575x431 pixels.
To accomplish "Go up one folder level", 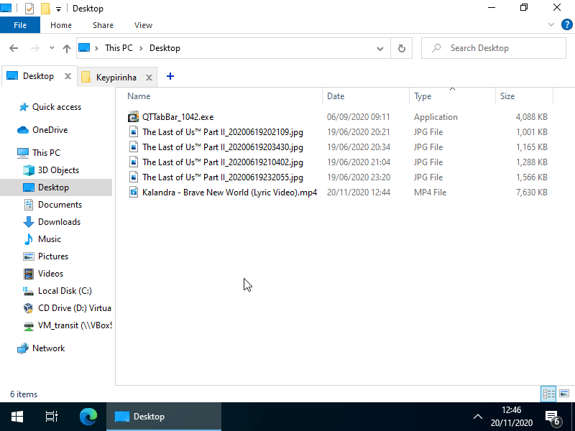I will point(66,48).
